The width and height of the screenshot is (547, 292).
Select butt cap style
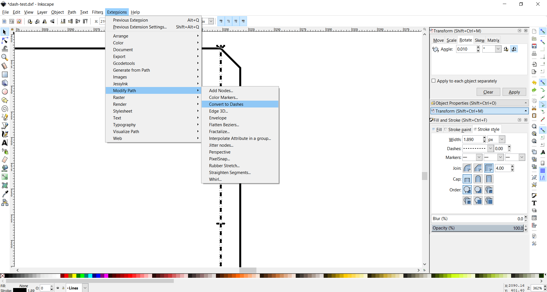click(467, 179)
